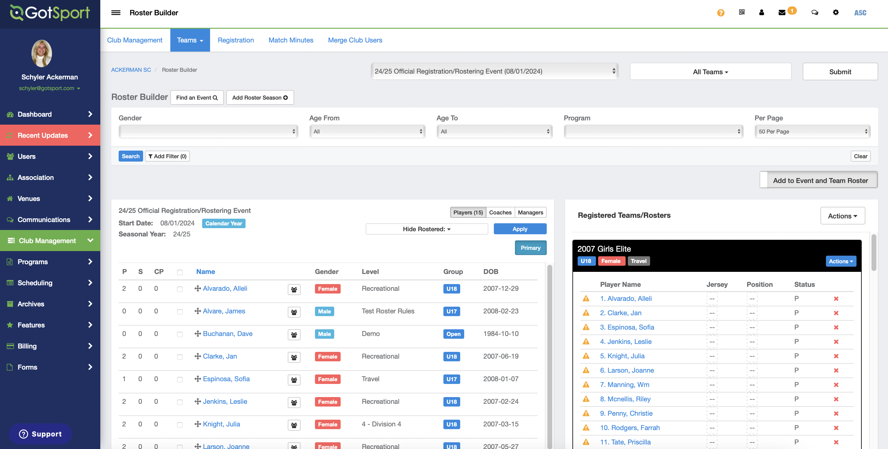Click the group icon for Alvare, James

pyautogui.click(x=294, y=312)
